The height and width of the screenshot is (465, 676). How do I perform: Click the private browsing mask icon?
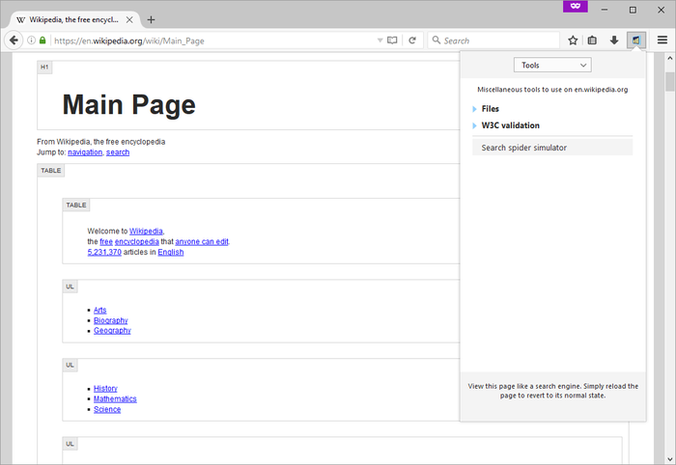(576, 6)
